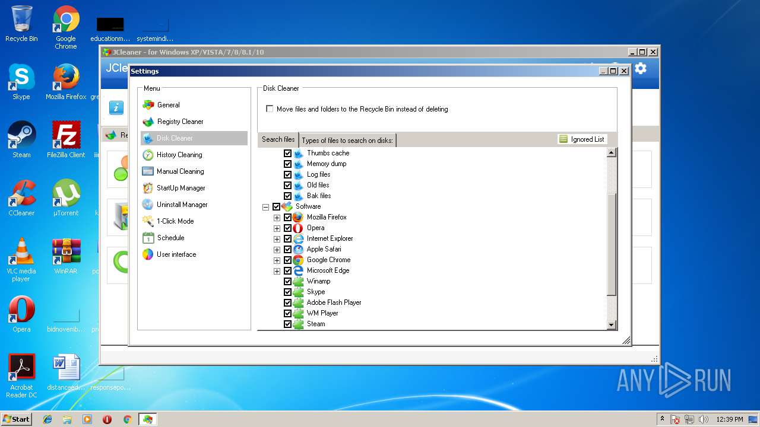Select the FileZilla Client desktop shortcut

click(x=66, y=140)
